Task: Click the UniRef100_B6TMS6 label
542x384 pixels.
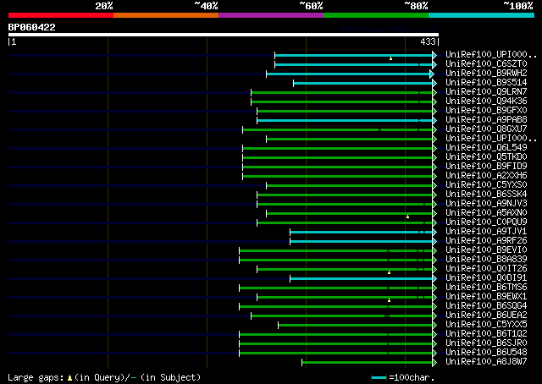Action: point(486,288)
